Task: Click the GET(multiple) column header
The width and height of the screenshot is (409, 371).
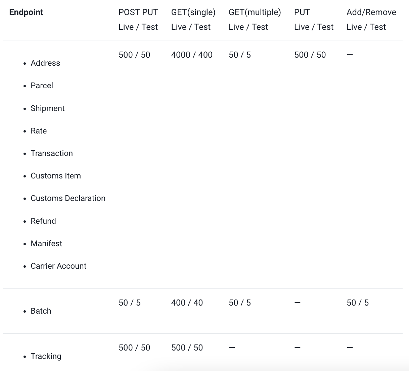Action: coord(255,12)
